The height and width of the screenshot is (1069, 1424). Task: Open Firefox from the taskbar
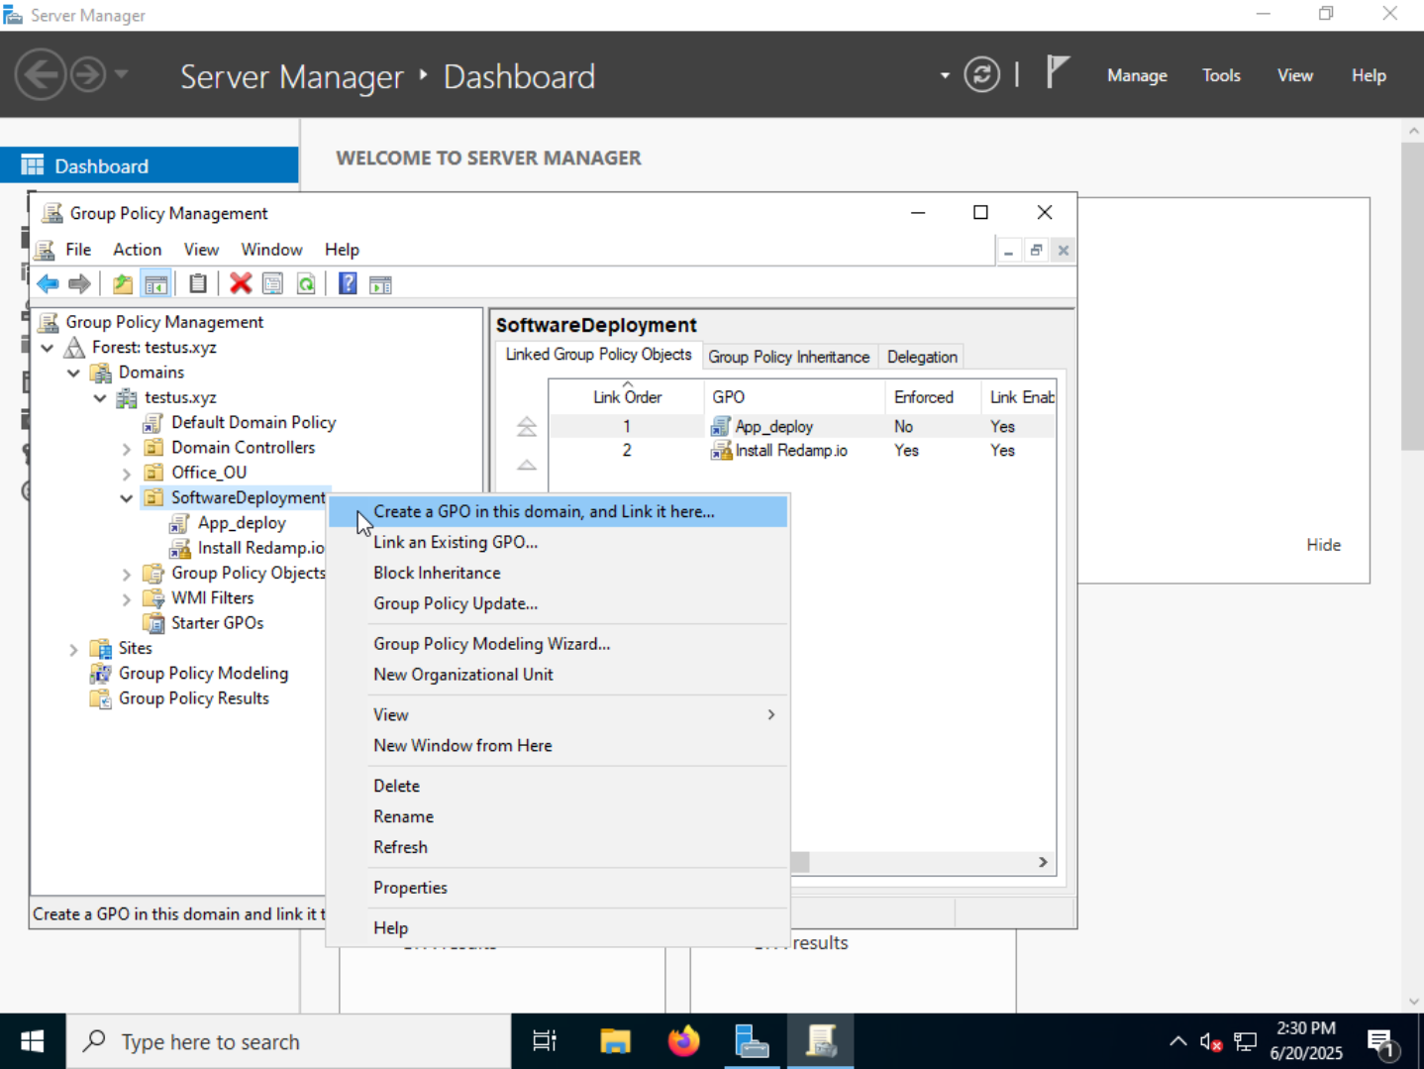point(683,1041)
